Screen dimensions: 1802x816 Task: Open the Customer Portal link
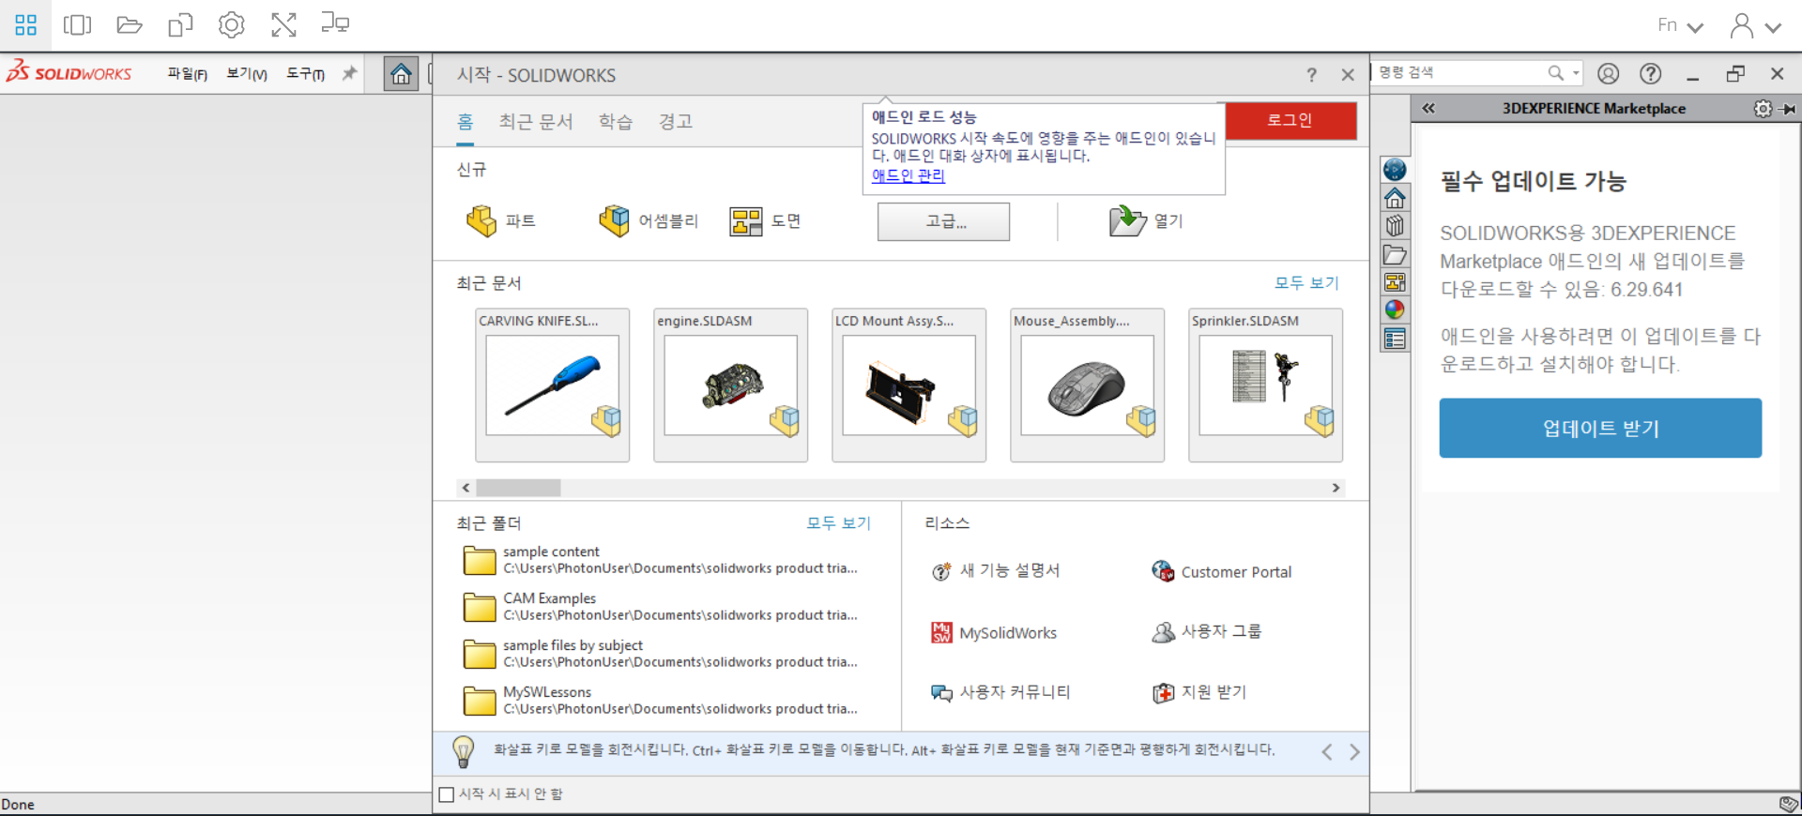(1222, 572)
